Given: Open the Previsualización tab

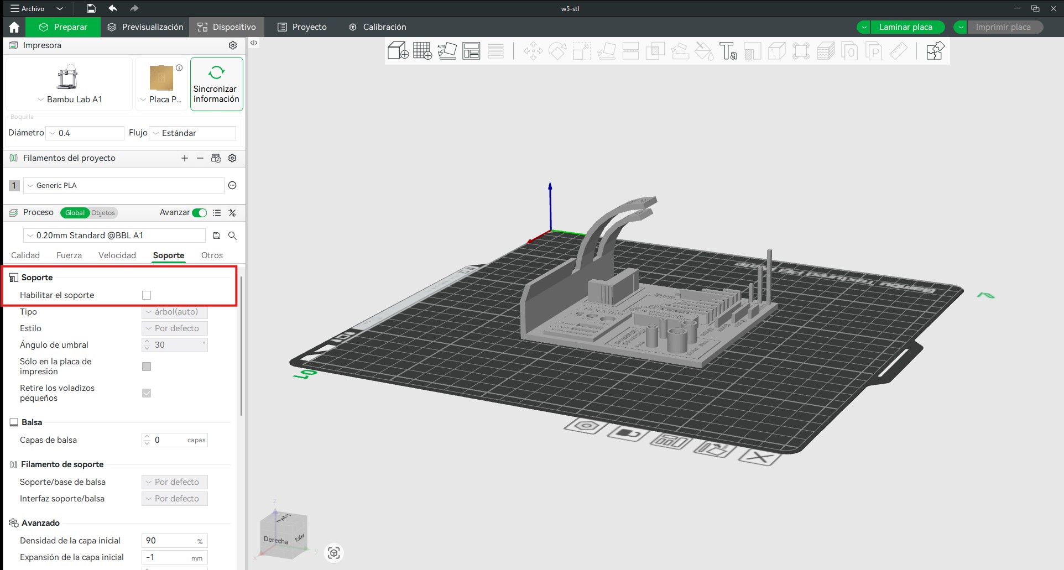Looking at the screenshot, I should click(145, 27).
